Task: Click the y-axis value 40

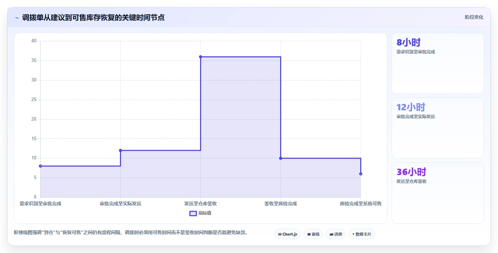Action: point(34,41)
